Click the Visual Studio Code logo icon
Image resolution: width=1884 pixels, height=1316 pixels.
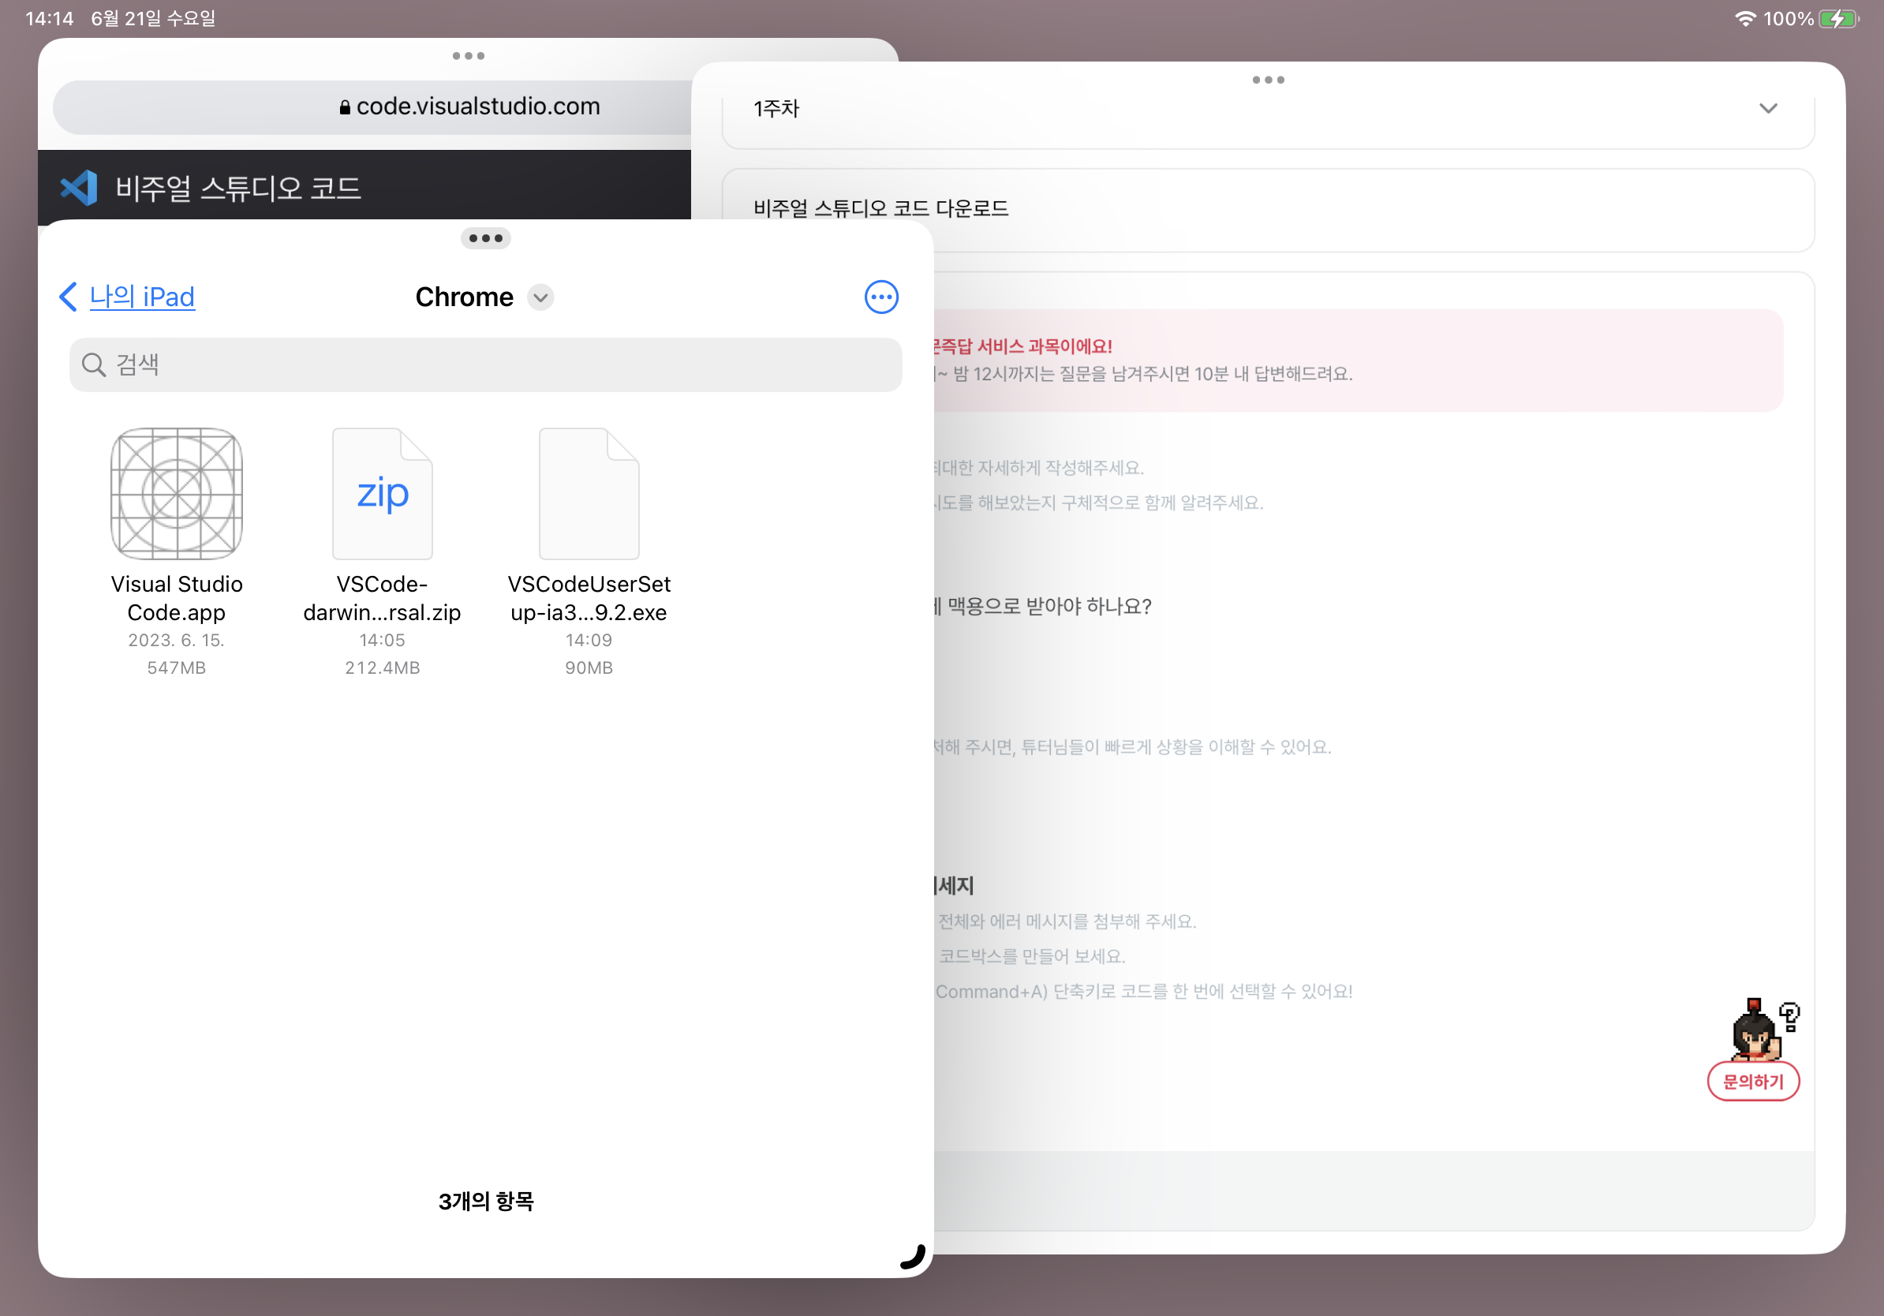point(80,188)
